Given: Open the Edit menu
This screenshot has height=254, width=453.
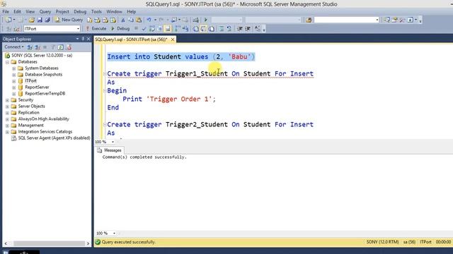Looking at the screenshot, I should (17, 11).
